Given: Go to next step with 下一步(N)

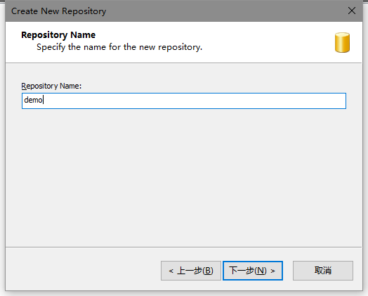Looking at the screenshot, I should click(x=253, y=271).
